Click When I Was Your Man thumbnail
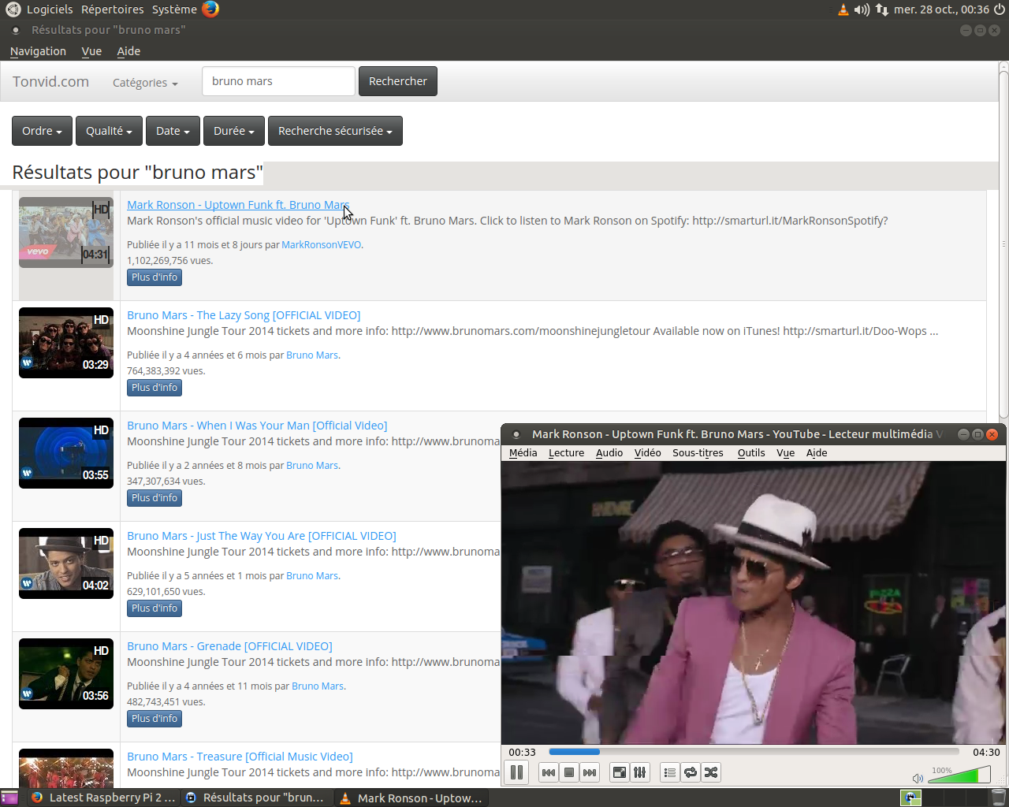The width and height of the screenshot is (1009, 807). 66,453
